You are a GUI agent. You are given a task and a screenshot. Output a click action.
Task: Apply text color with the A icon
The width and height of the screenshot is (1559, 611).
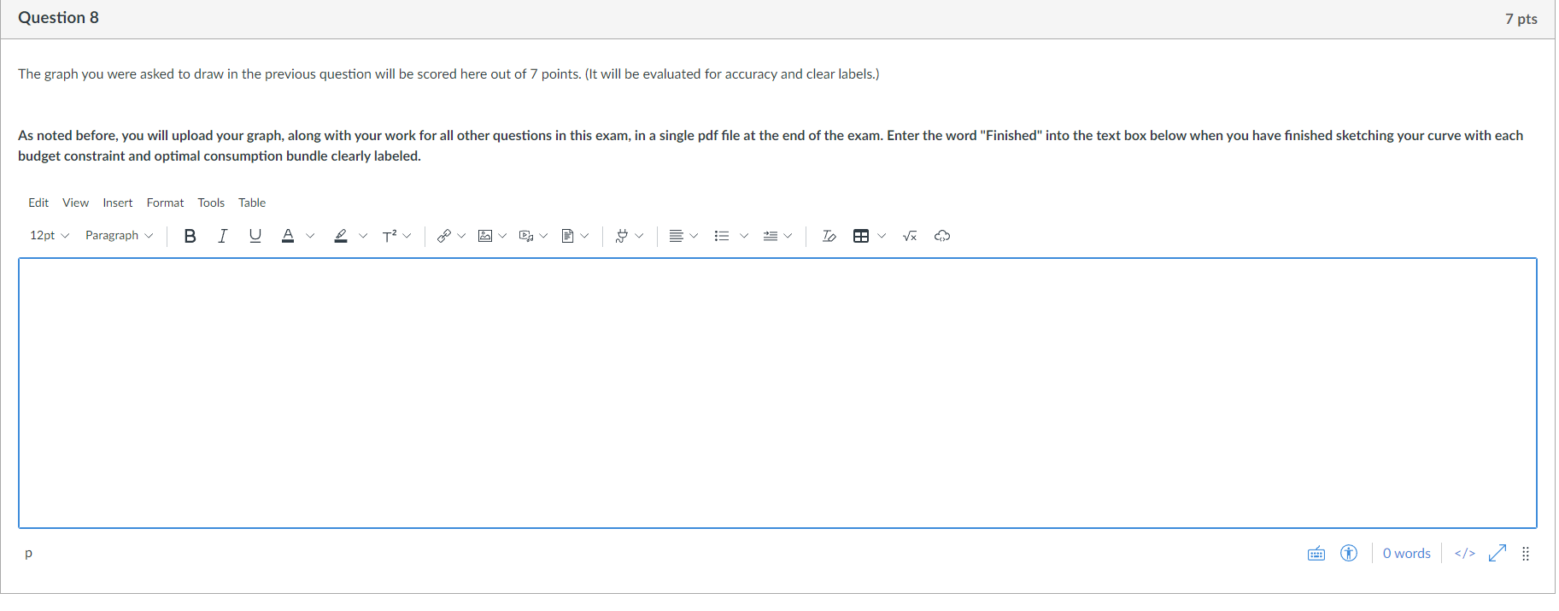click(288, 236)
